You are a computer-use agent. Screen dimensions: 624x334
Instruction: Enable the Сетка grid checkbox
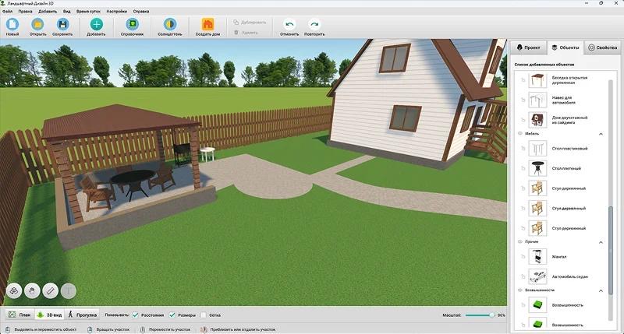coord(204,315)
